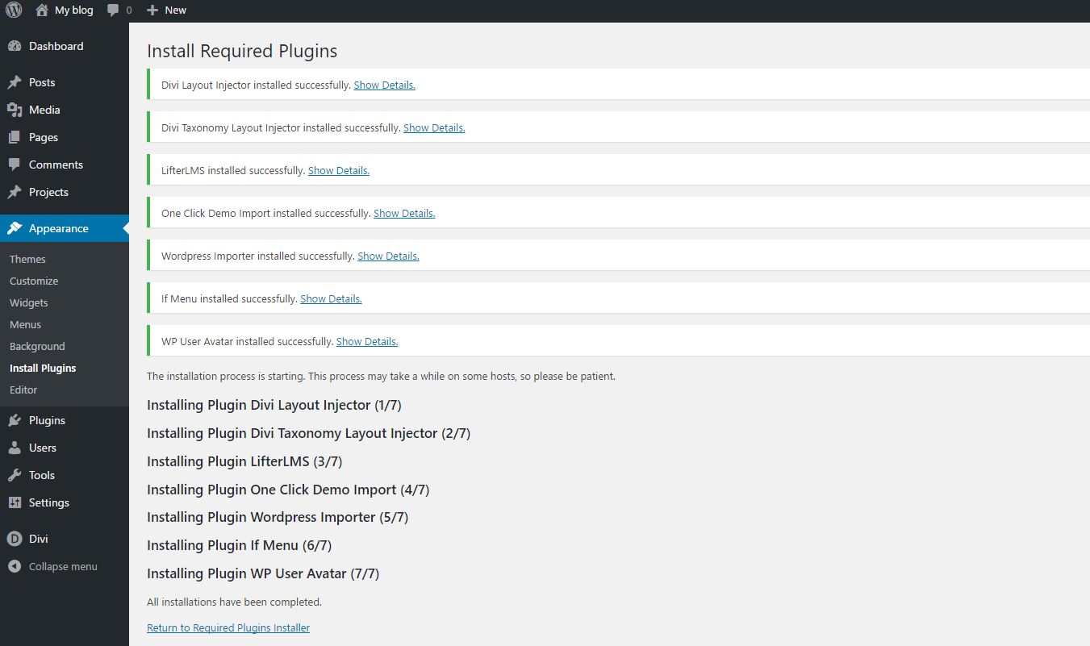Click the Appearance paintbrush icon

(x=15, y=228)
